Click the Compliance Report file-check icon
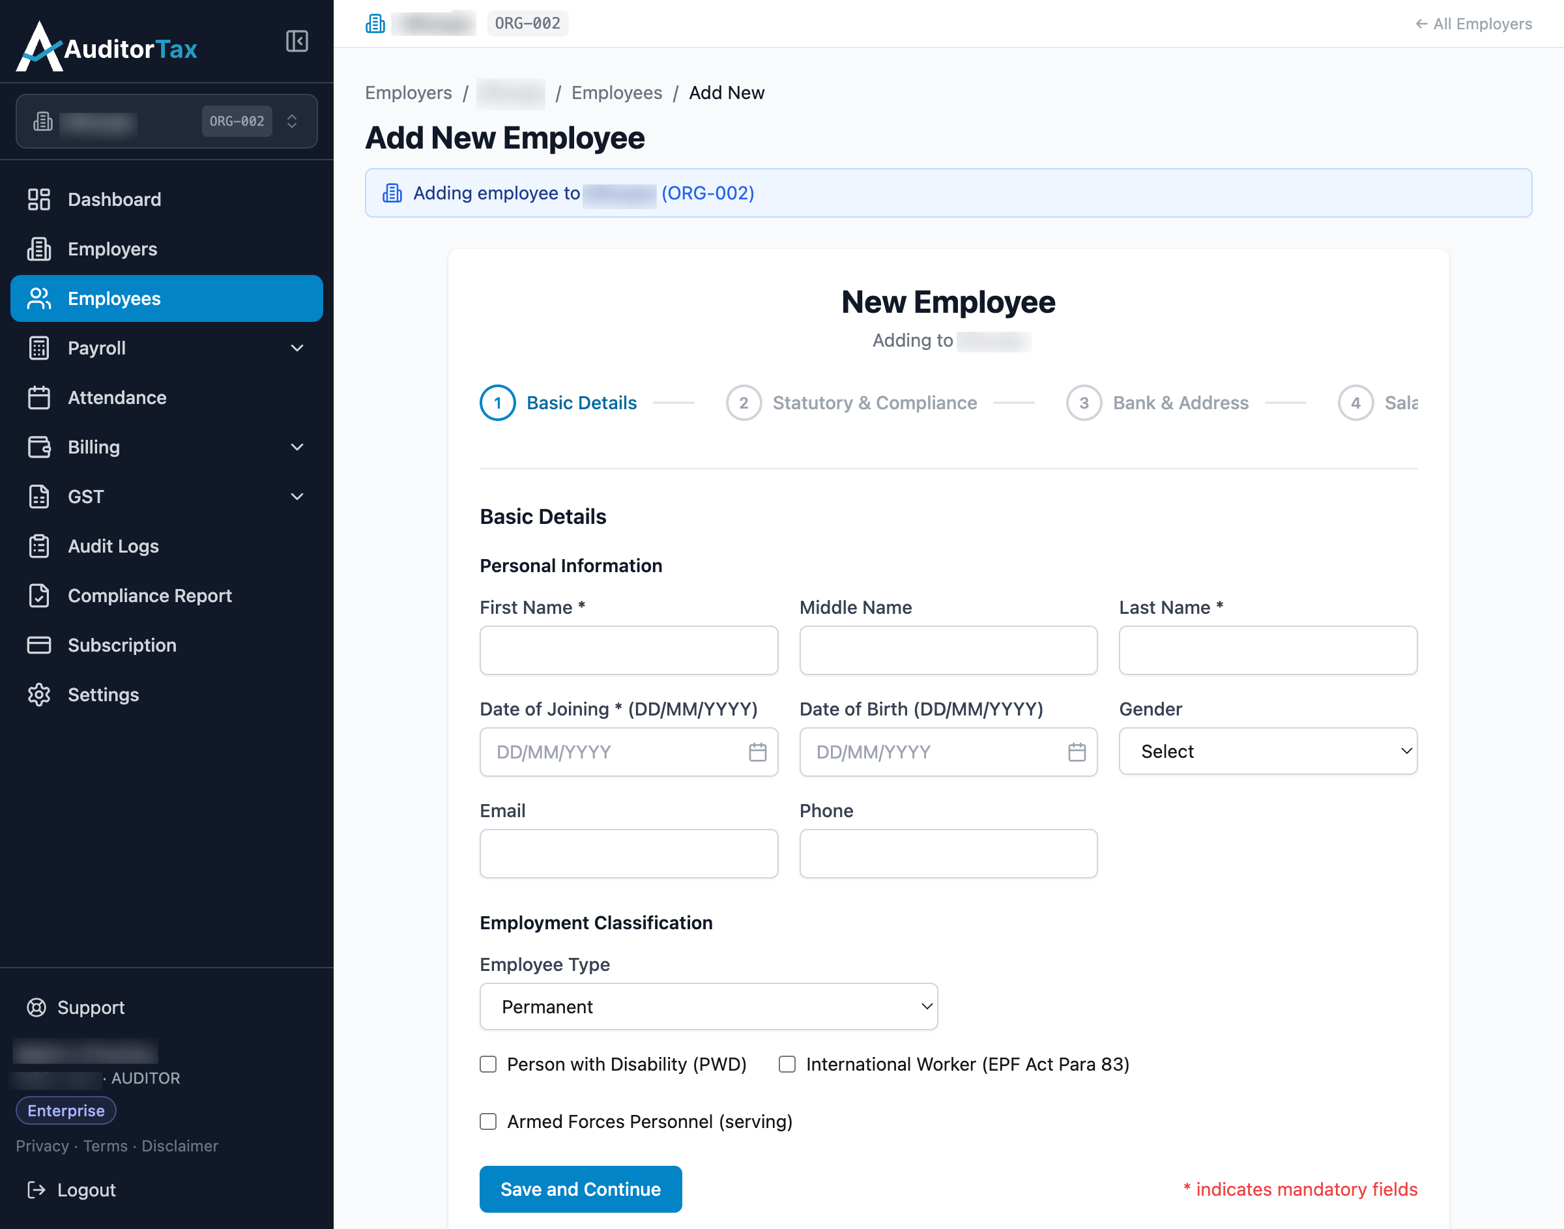1564x1229 pixels. (39, 596)
